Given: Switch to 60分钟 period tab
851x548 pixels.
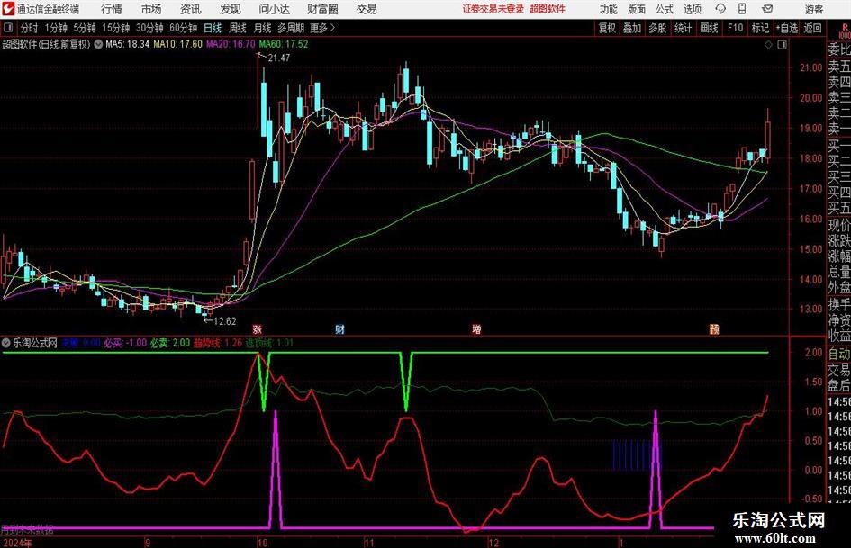Looking at the screenshot, I should pos(183,28).
